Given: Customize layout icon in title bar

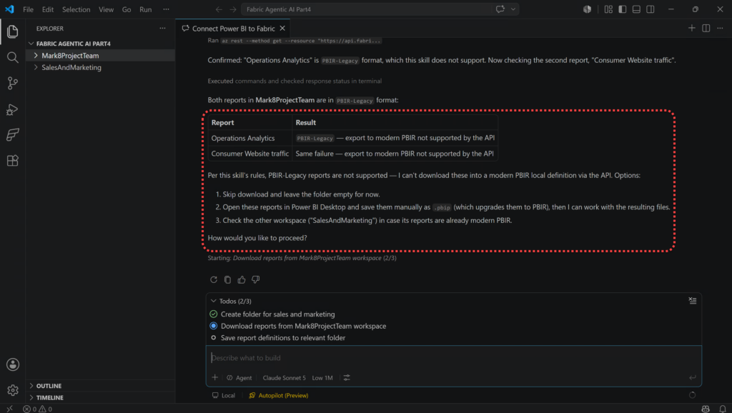Looking at the screenshot, I should 608,9.
